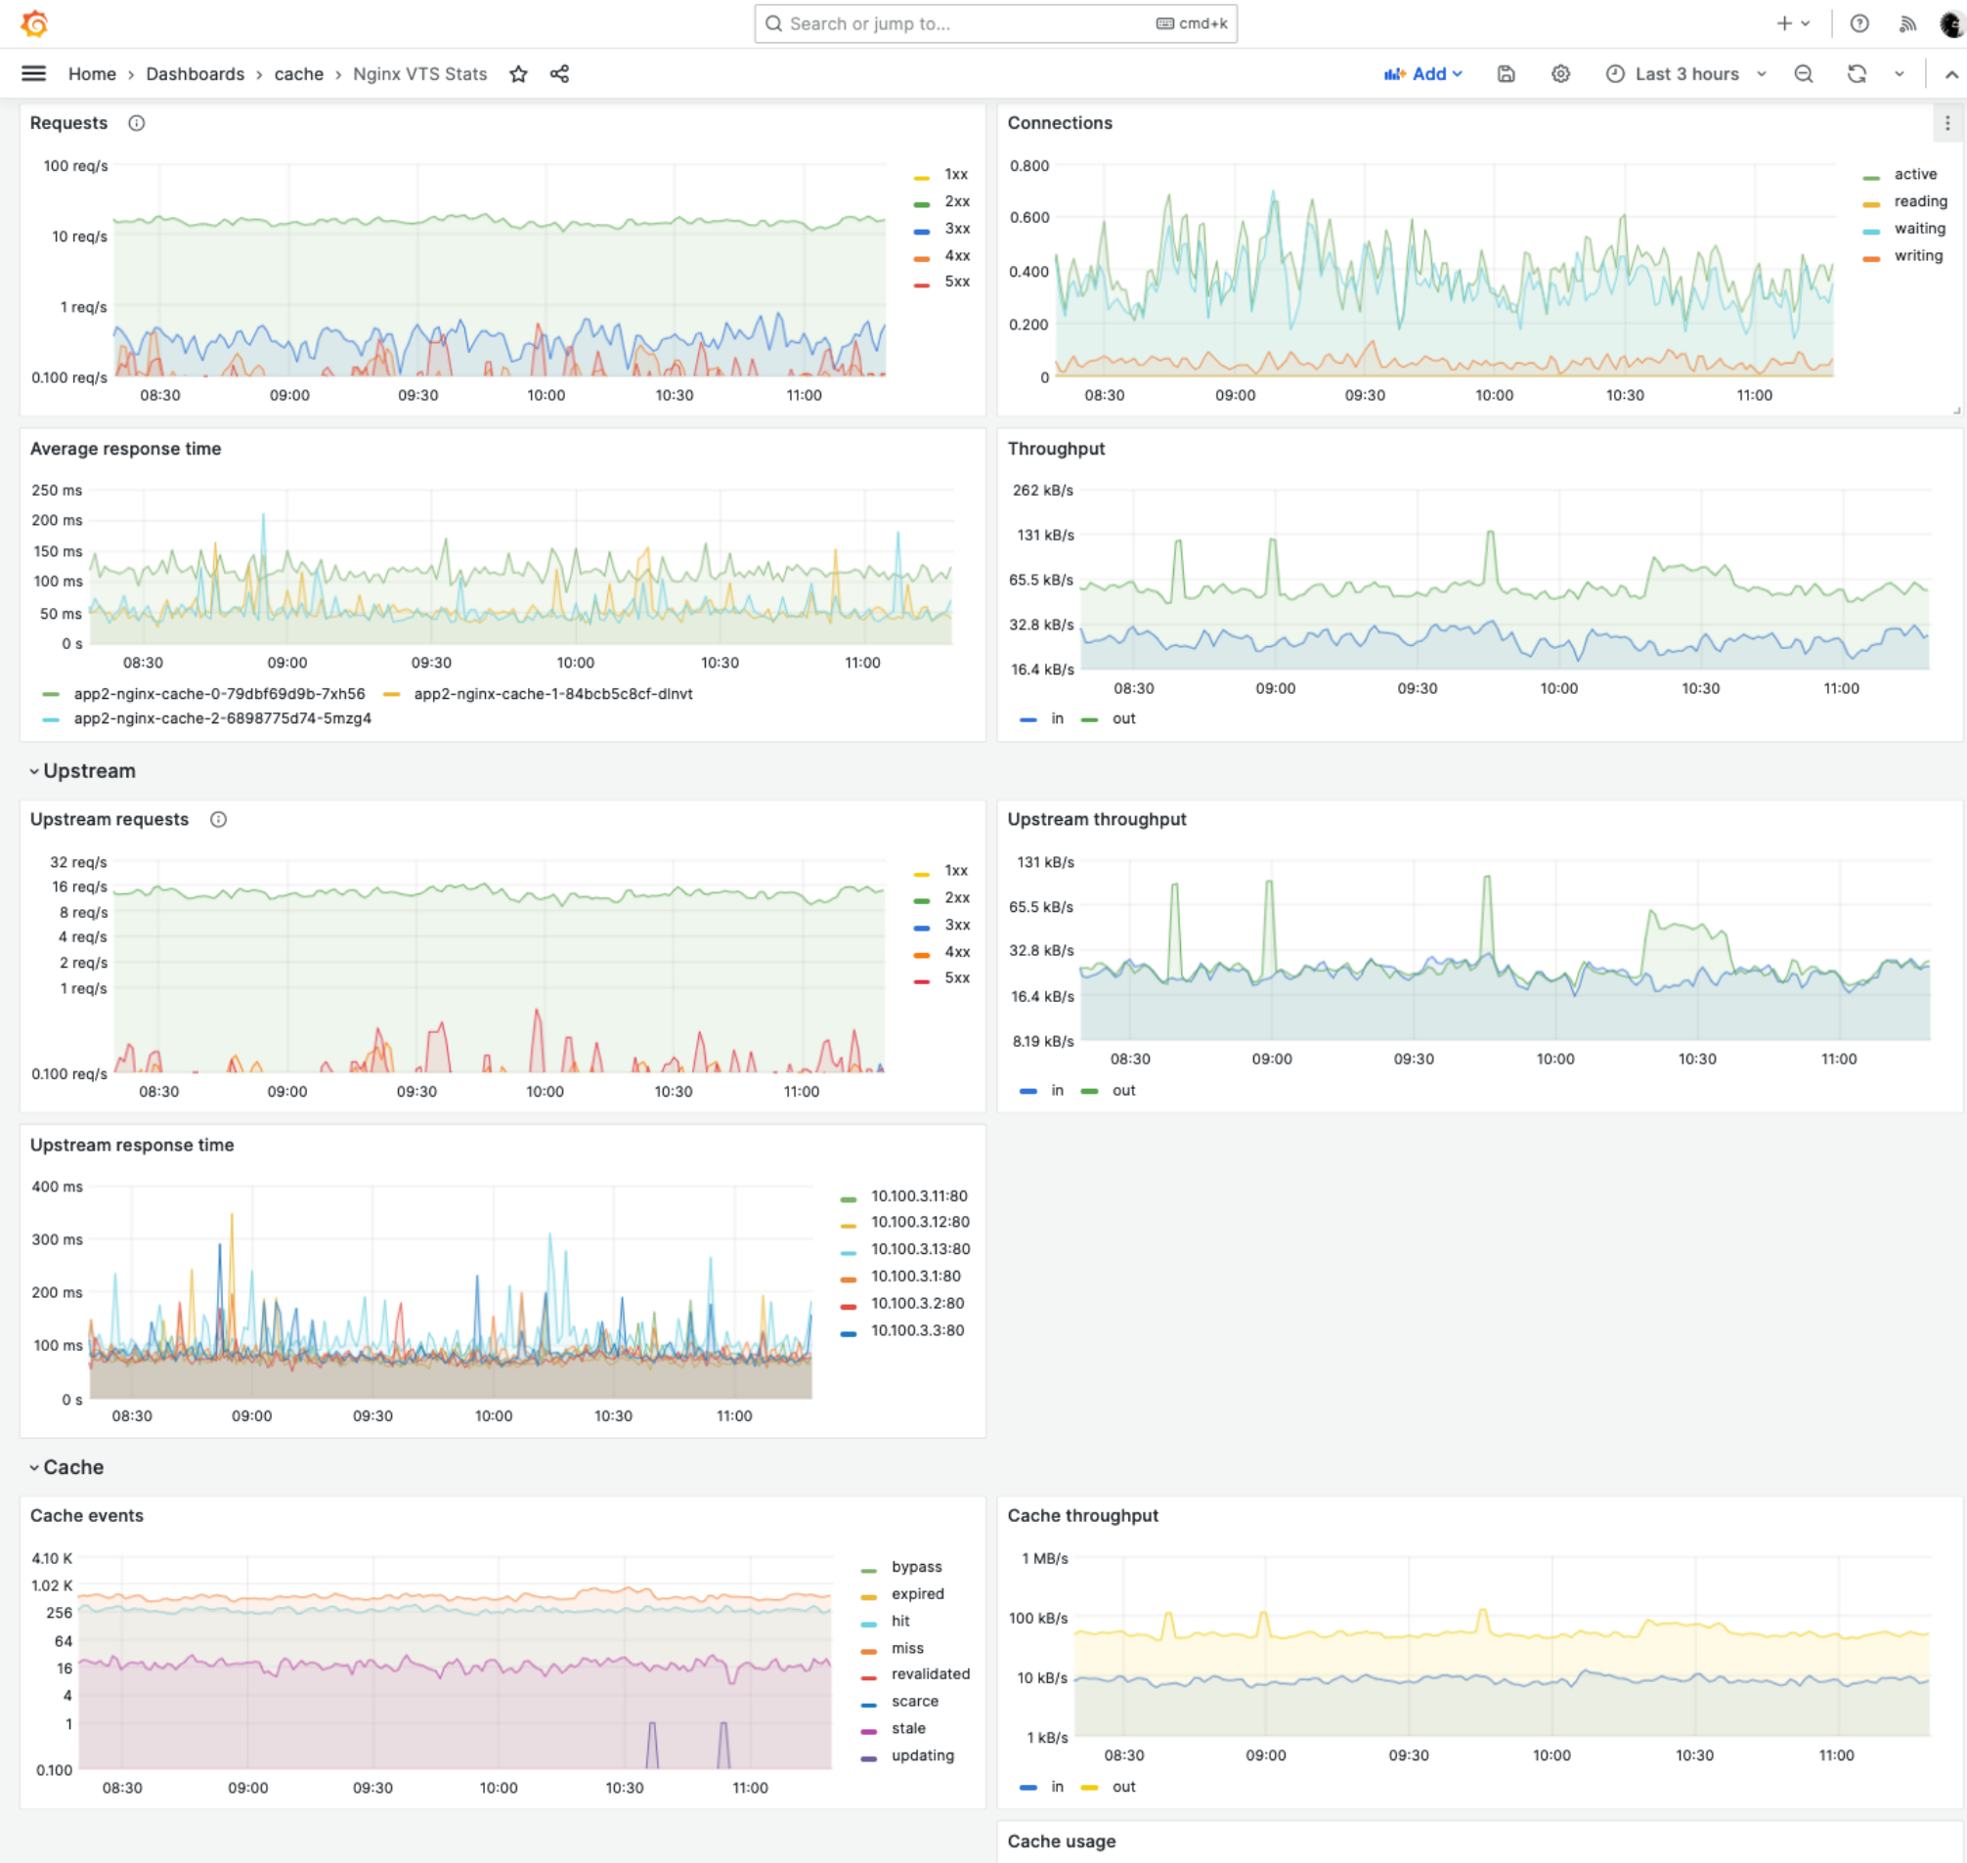Viewport: 1967px width, 1863px height.
Task: Toggle hit series in Cache events legend
Action: tap(900, 1621)
